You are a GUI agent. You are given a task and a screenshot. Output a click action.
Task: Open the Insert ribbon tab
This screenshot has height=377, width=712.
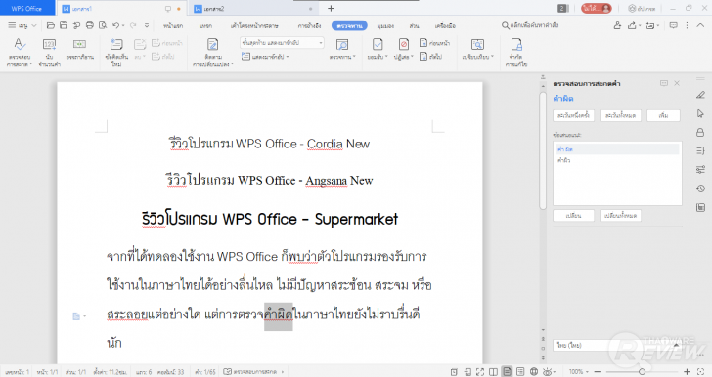[x=205, y=25]
